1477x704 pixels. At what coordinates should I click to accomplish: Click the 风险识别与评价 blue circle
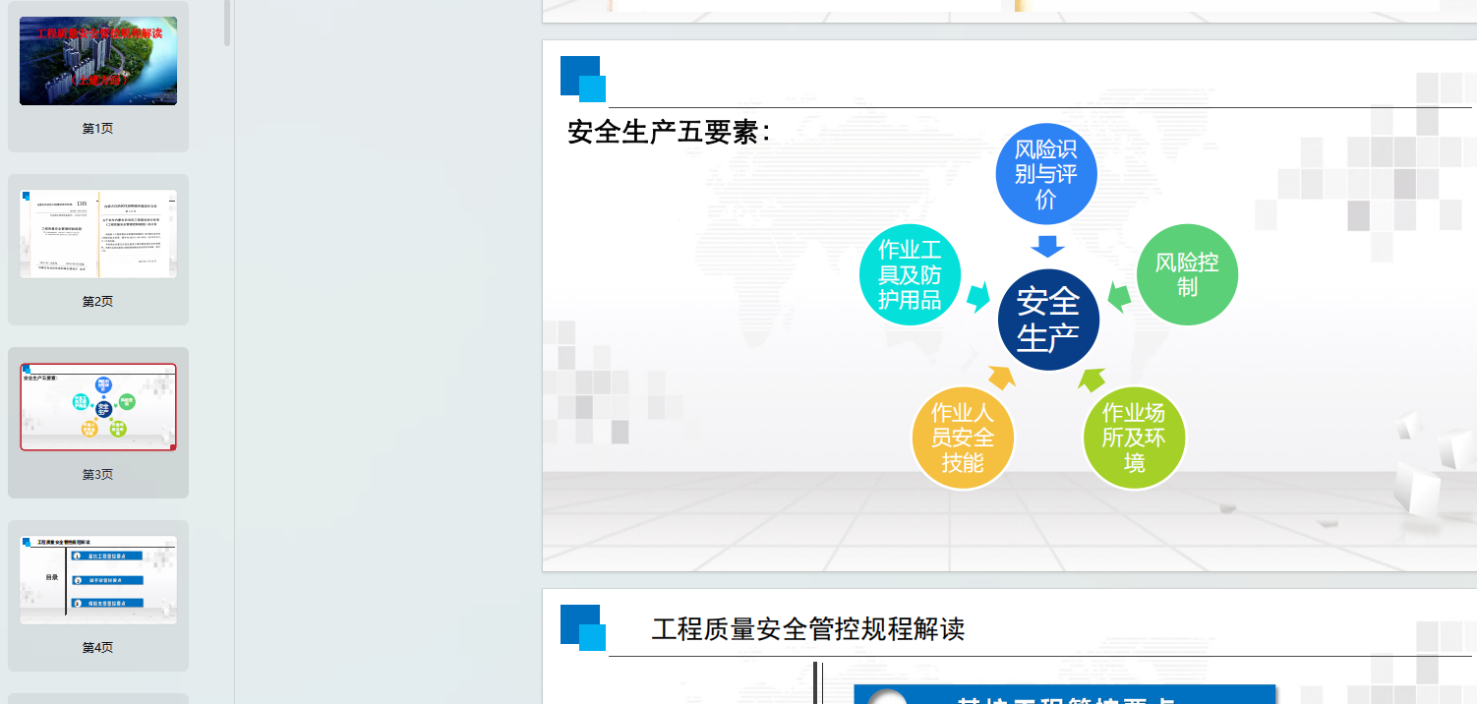pos(1046,174)
